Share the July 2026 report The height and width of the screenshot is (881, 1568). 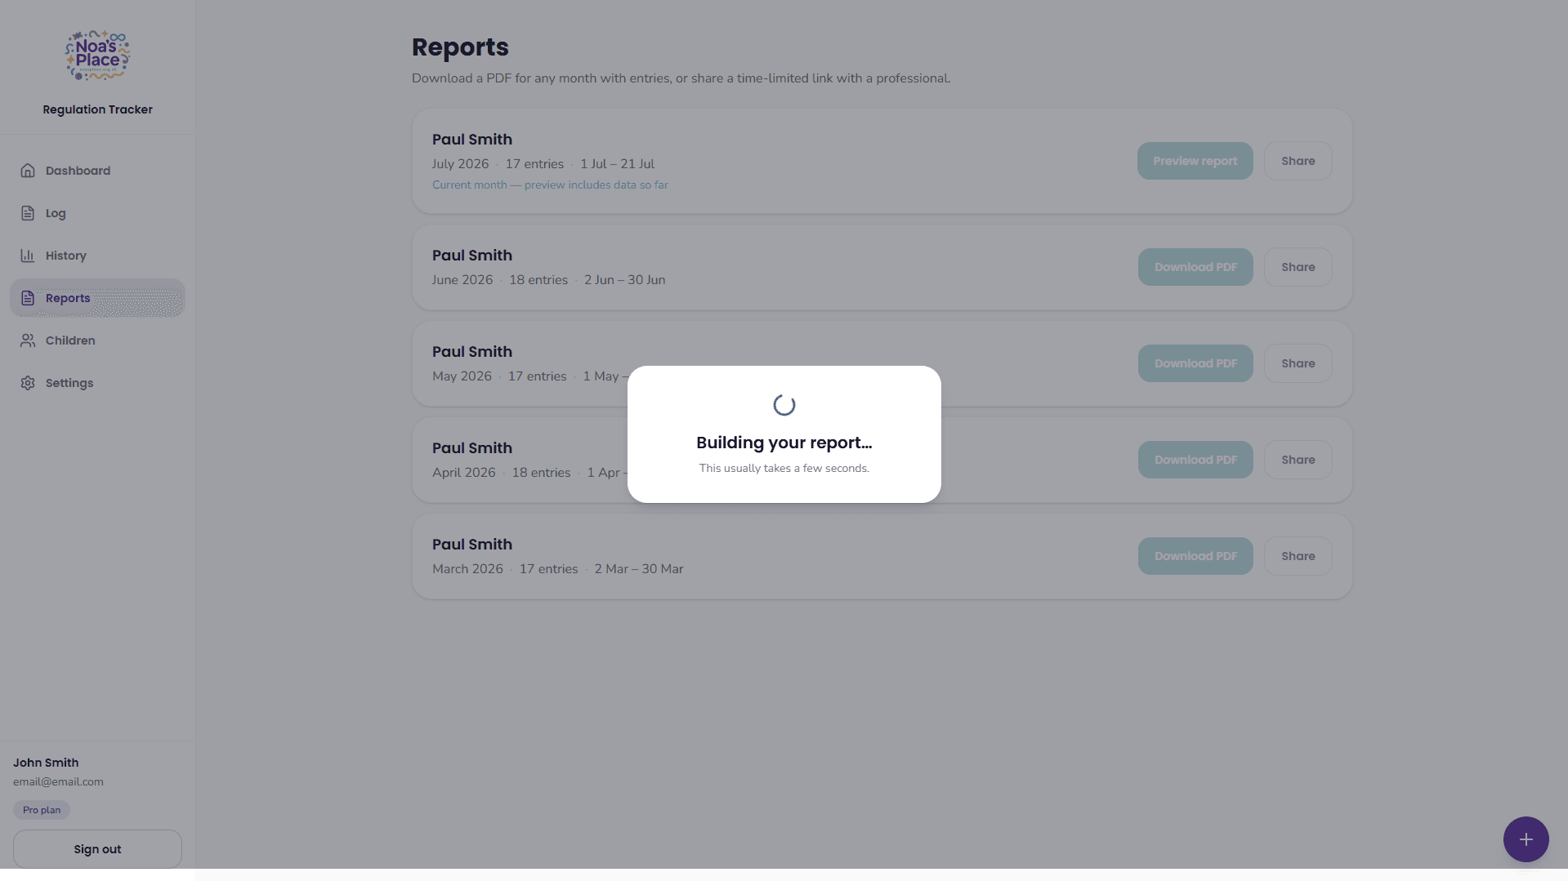[1298, 161]
